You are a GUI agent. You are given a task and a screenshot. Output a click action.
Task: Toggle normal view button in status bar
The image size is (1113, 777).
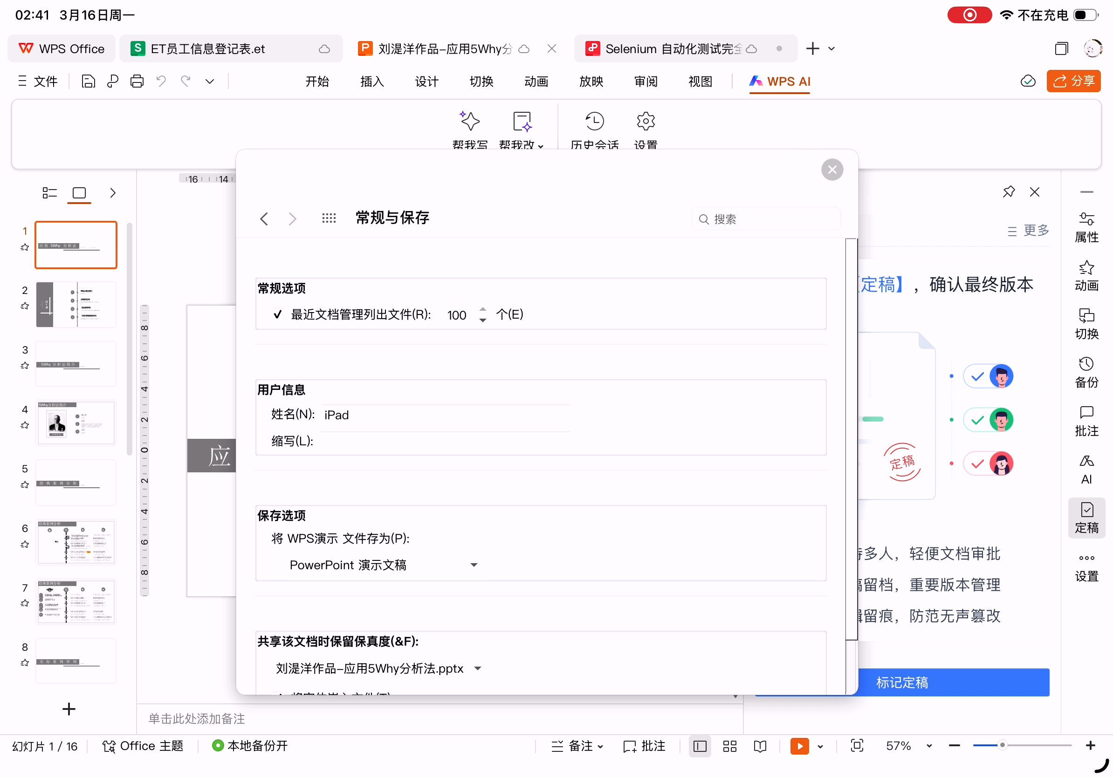click(x=700, y=746)
